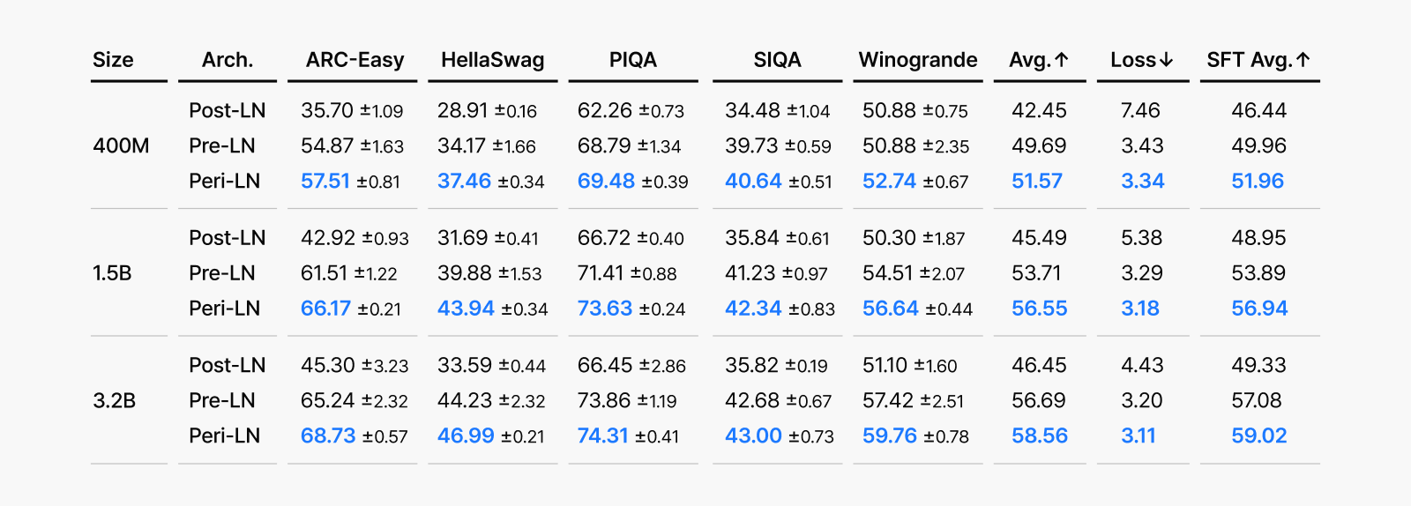This screenshot has height=506, width=1411.
Task: Click the blue 73.63 PIQA value
Action: point(605,309)
